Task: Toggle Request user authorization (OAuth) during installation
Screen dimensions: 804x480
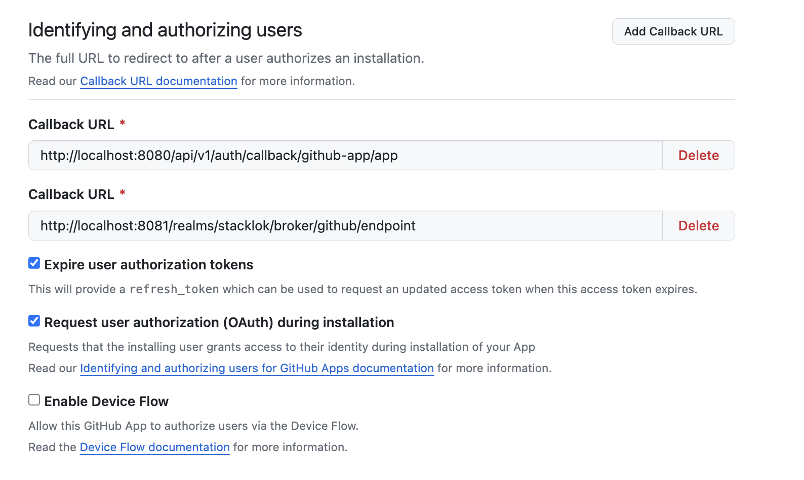Action: tap(34, 321)
